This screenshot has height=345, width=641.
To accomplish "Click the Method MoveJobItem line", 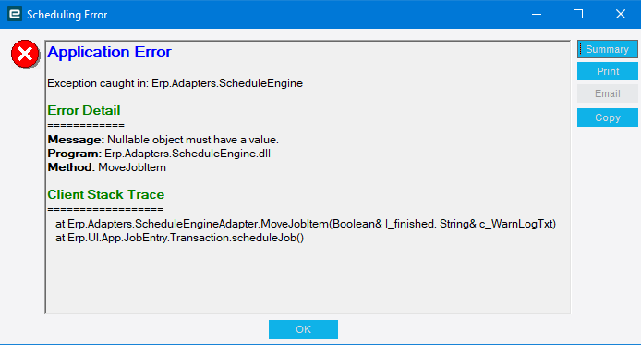I will 107,167.
